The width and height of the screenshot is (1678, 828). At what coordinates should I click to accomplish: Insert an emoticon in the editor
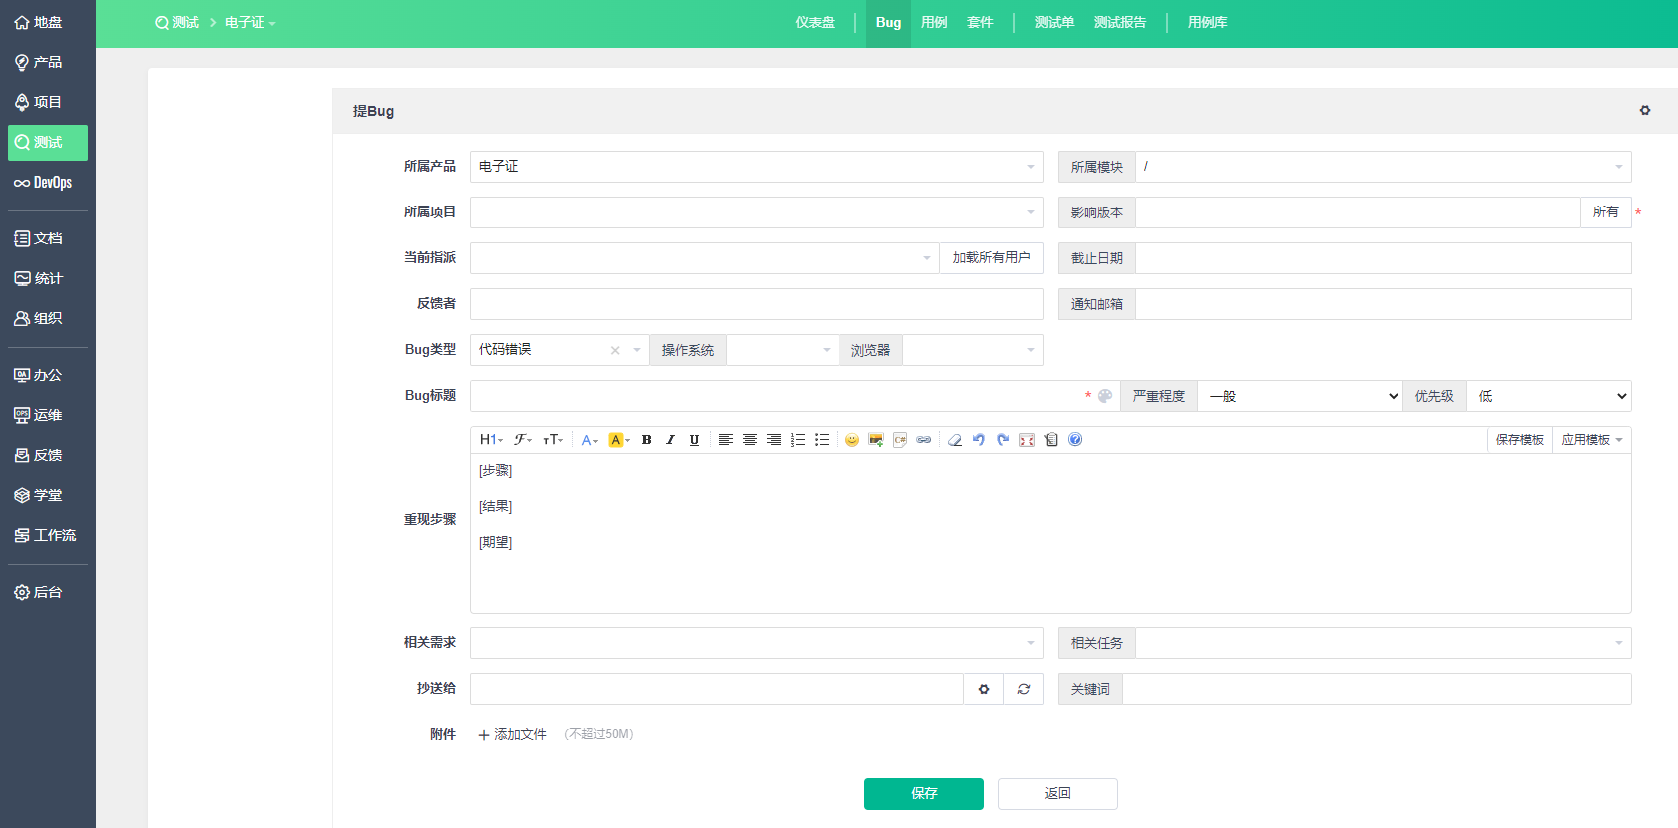(851, 440)
